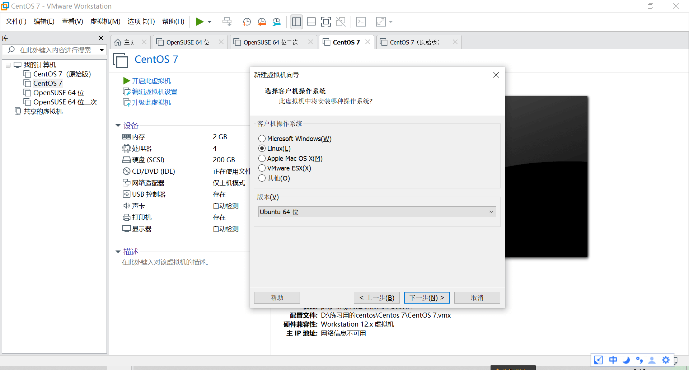Send Ctrl+Alt+Del to the virtual machine

[x=227, y=22]
